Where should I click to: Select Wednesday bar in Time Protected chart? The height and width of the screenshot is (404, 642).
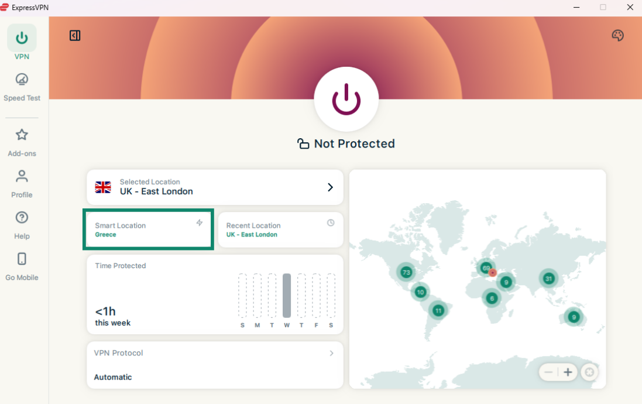click(x=287, y=296)
